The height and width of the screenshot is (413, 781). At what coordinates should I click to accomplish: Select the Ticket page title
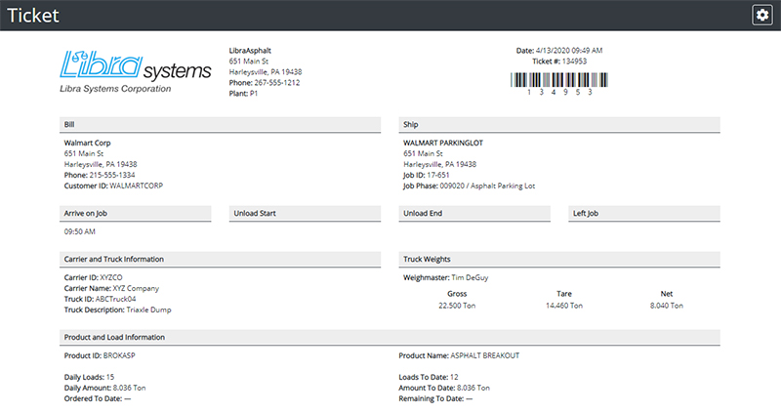pyautogui.click(x=33, y=16)
